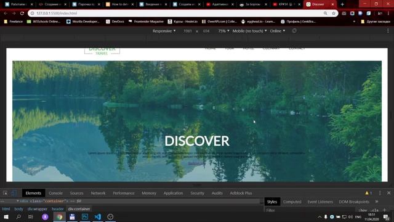Open the Mobile (no touch) dropdown

click(249, 31)
